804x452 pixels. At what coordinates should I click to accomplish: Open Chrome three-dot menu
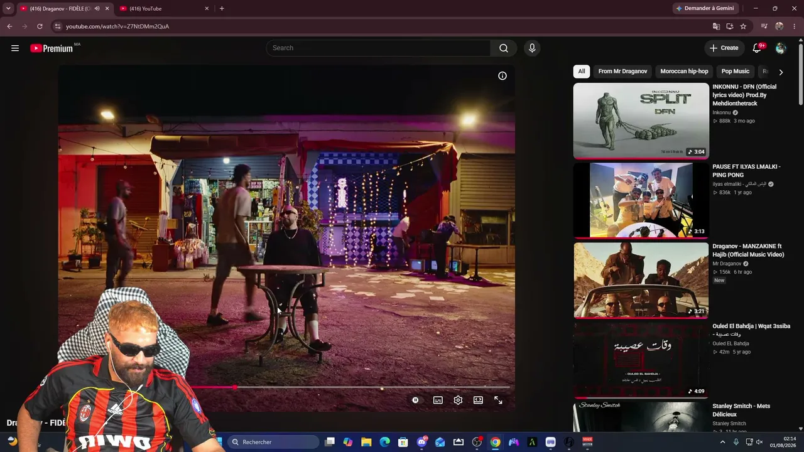coord(795,26)
